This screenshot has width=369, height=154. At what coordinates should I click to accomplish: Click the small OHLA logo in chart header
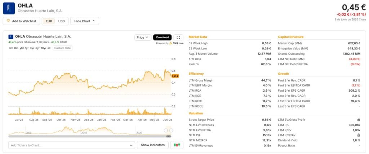pos(11,37)
